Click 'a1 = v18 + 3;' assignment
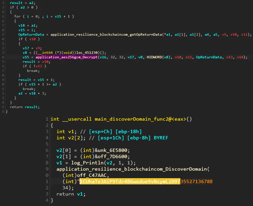The height and width of the screenshot is (206, 253). pyautogui.click(x=32, y=93)
